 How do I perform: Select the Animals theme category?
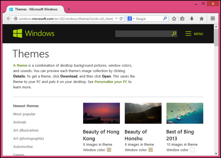20,122
